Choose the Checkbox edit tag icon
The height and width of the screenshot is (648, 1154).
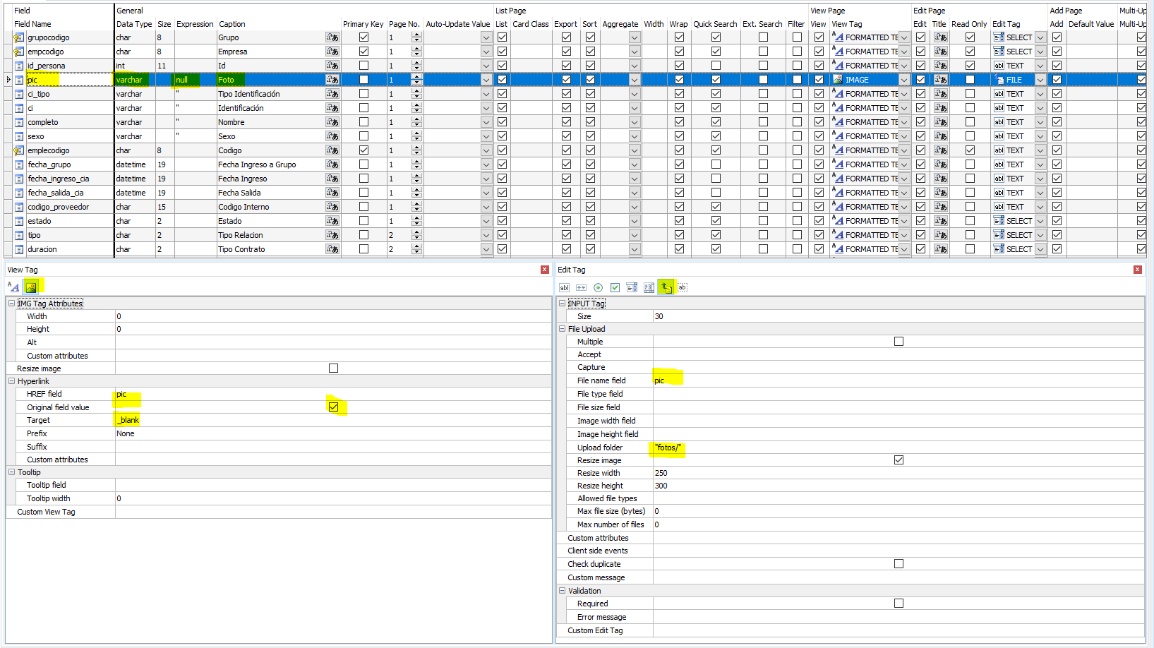(x=615, y=287)
